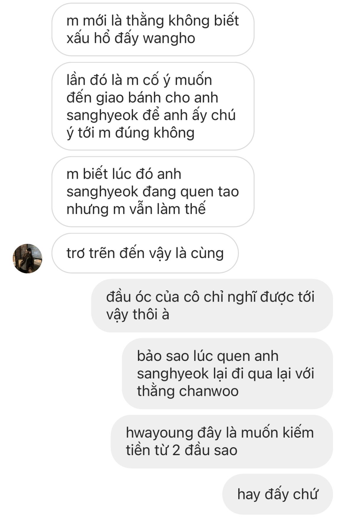This screenshot has height=520, width=346.
Task: Tap the message ending with 'wangho'
Action: 153,29
